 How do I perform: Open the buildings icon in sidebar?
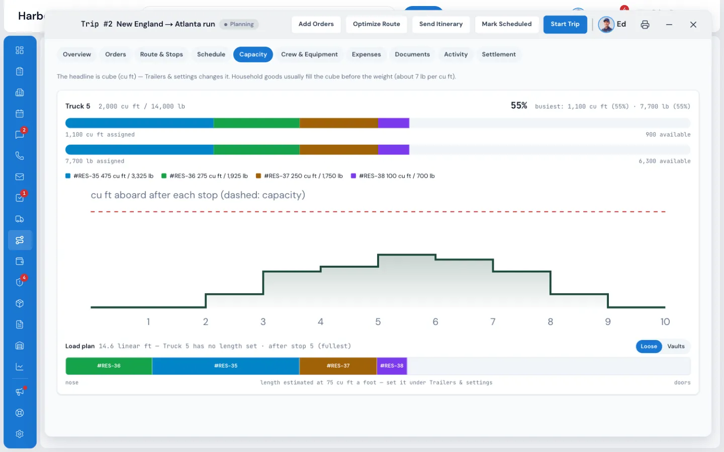tap(20, 92)
